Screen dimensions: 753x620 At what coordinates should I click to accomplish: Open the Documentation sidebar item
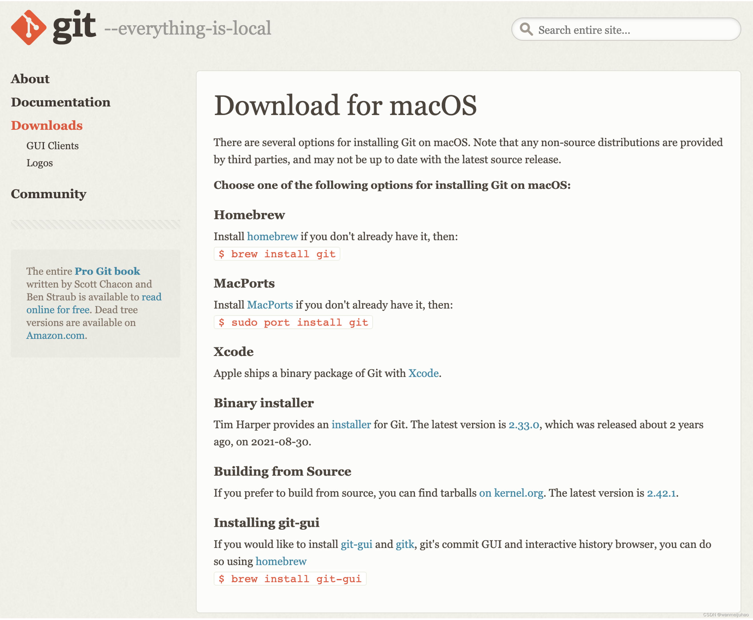(x=61, y=102)
